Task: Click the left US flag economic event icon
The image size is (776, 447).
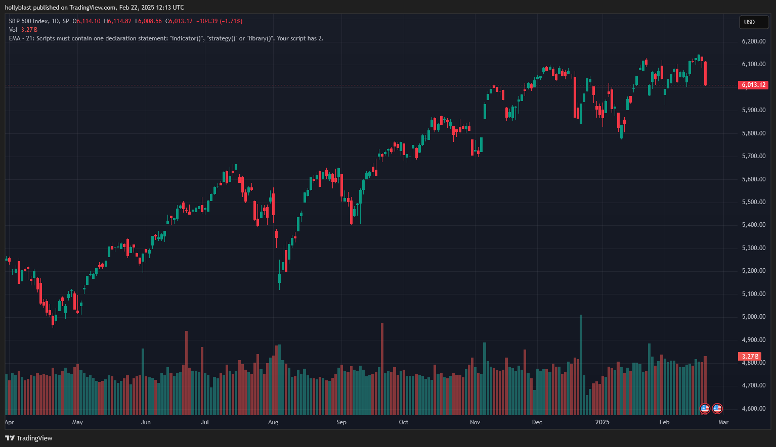Action: tap(705, 408)
